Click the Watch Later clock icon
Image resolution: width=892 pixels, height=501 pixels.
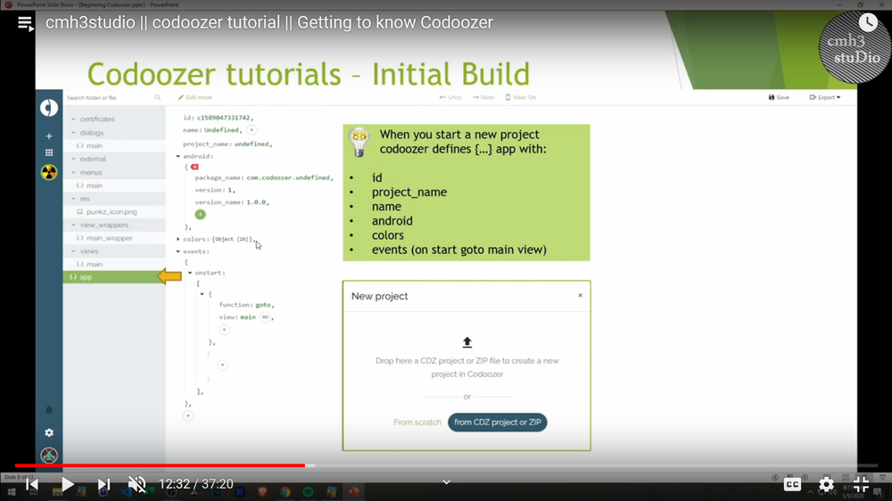[868, 23]
